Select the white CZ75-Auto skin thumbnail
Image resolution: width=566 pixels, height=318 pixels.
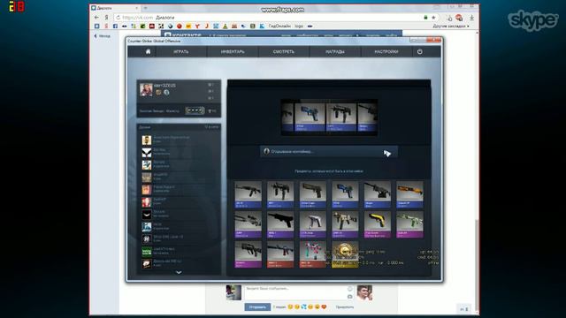313,224
